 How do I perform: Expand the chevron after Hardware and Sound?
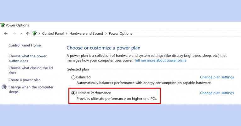(106, 34)
